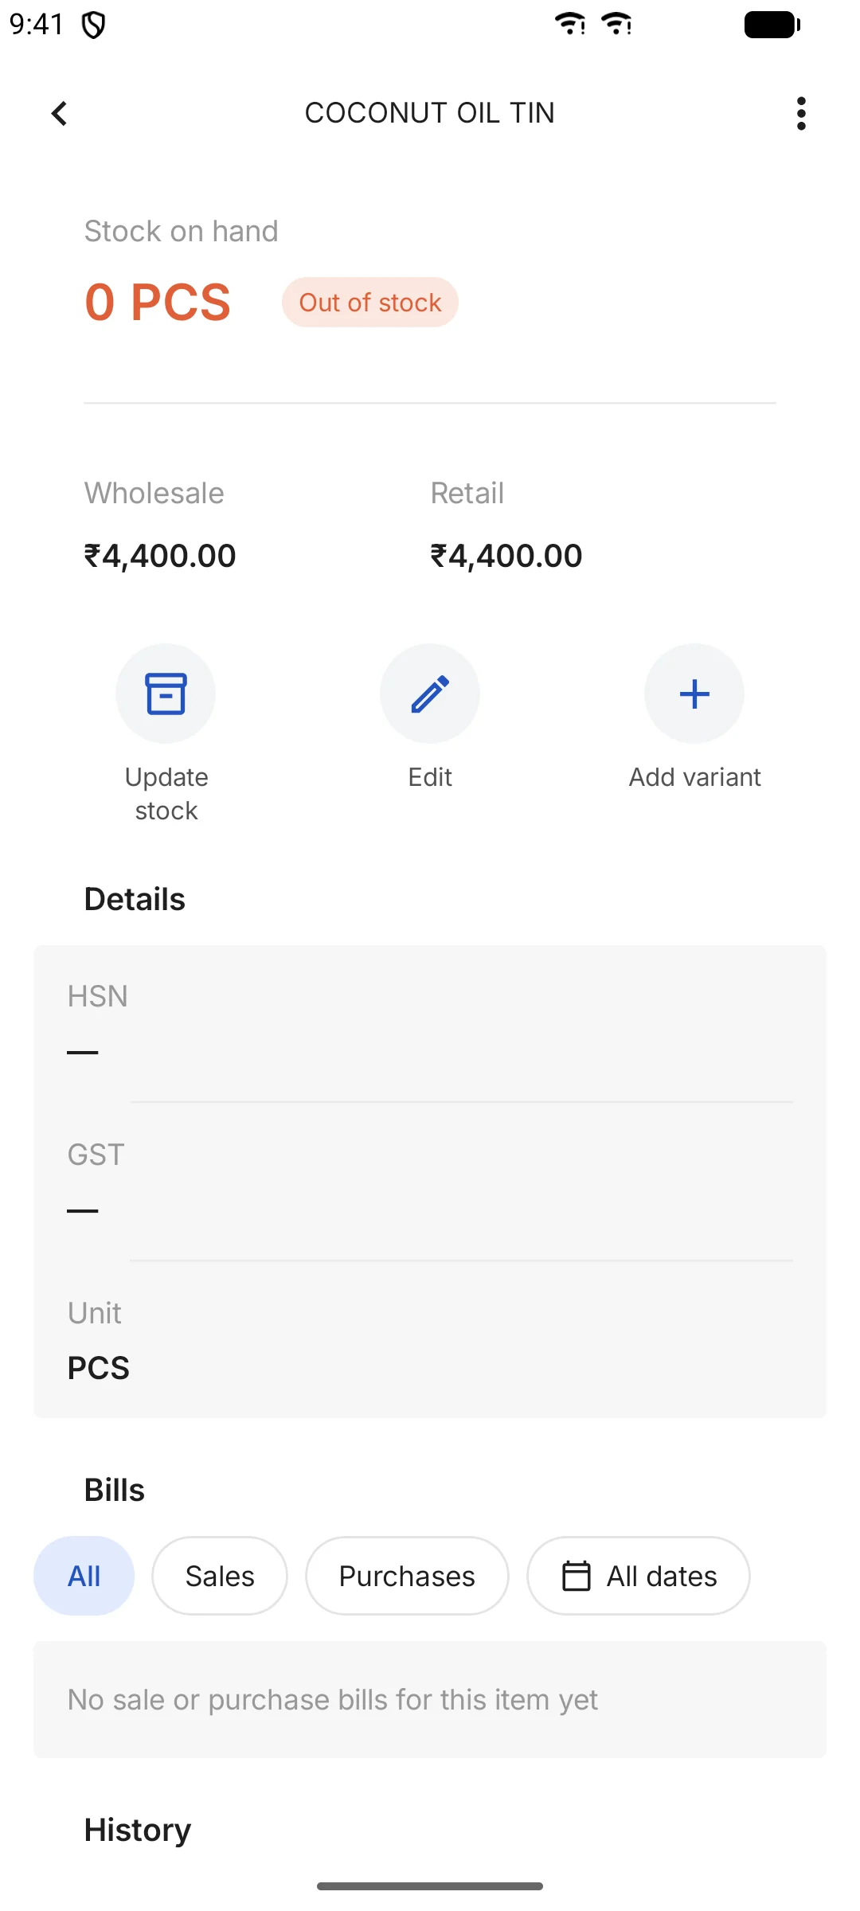Tap the shield icon in status bar

pyautogui.click(x=93, y=25)
